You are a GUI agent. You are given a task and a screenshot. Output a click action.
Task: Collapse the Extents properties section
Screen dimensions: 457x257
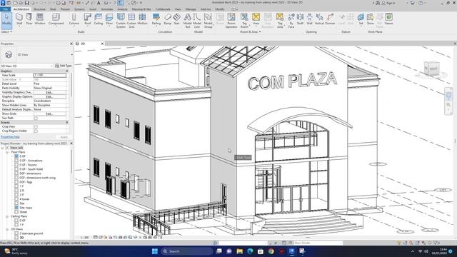point(67,123)
